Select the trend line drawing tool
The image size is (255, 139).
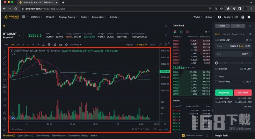[x=4, y=57]
